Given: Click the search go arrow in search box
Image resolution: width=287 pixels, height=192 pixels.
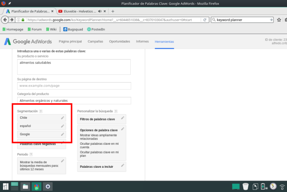Looking at the screenshot, I should pyautogui.click(x=271, y=20).
